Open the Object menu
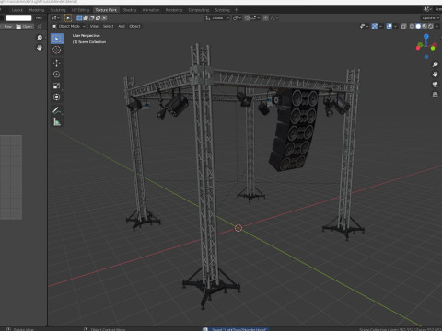 pyautogui.click(x=134, y=26)
